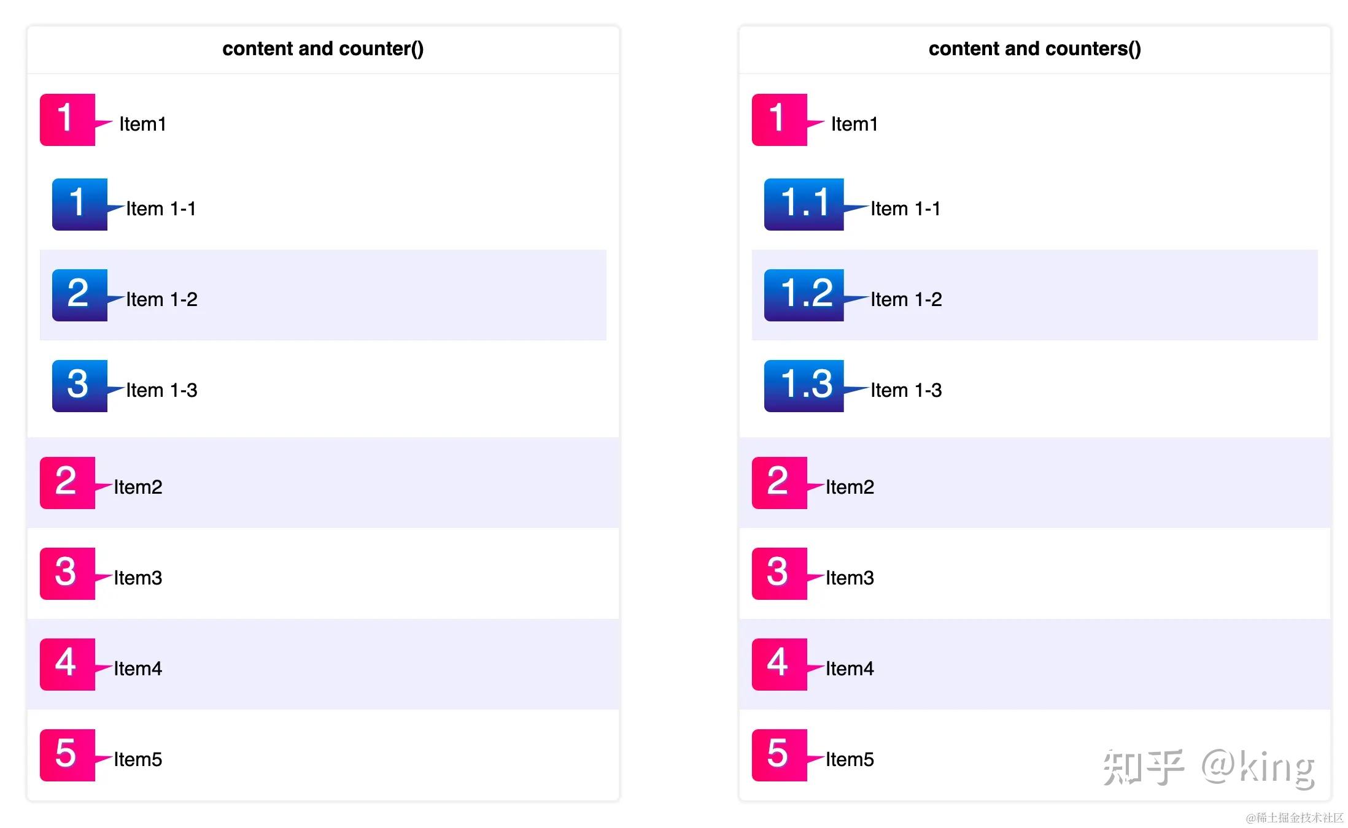Screen dimensions: 1348x828
Task: Click the blue badge 1.2
Action: (804, 295)
